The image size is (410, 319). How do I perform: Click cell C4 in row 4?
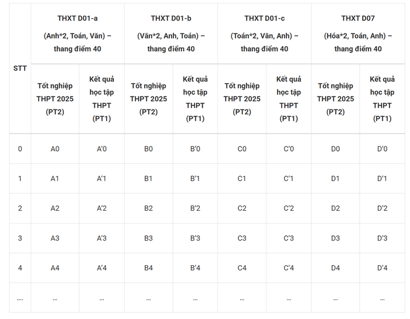coord(242,268)
